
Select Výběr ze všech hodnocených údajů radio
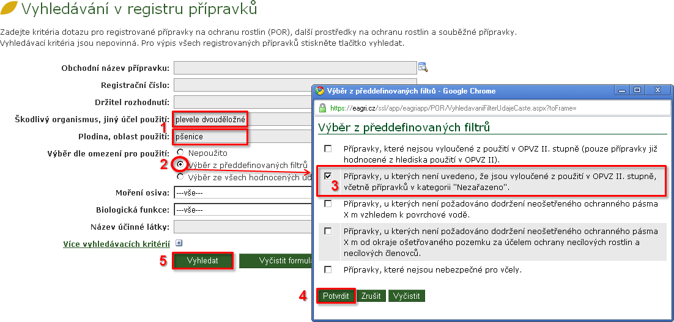point(180,177)
